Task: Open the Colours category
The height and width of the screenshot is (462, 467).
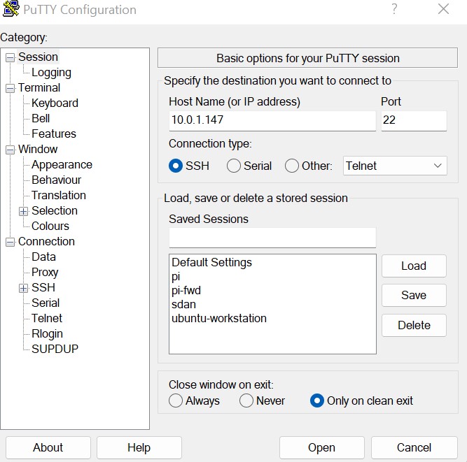Action: point(50,226)
